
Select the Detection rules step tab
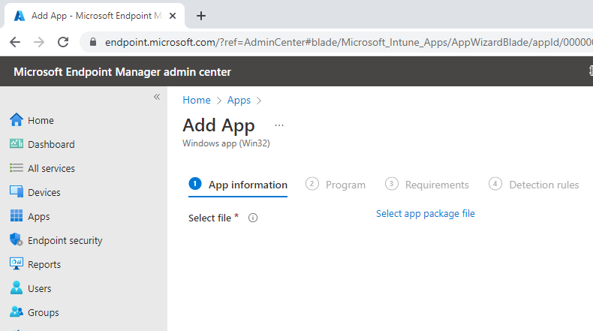pyautogui.click(x=534, y=185)
